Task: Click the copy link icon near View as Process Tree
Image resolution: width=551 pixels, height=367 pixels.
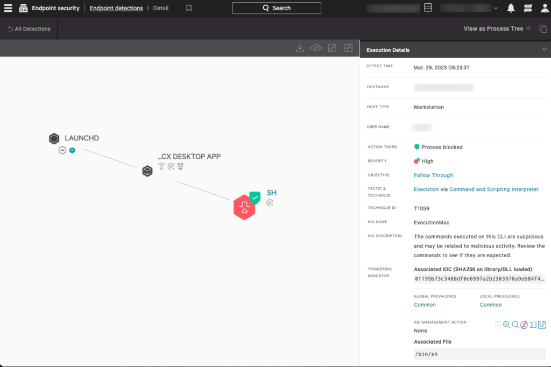Action: [x=543, y=28]
